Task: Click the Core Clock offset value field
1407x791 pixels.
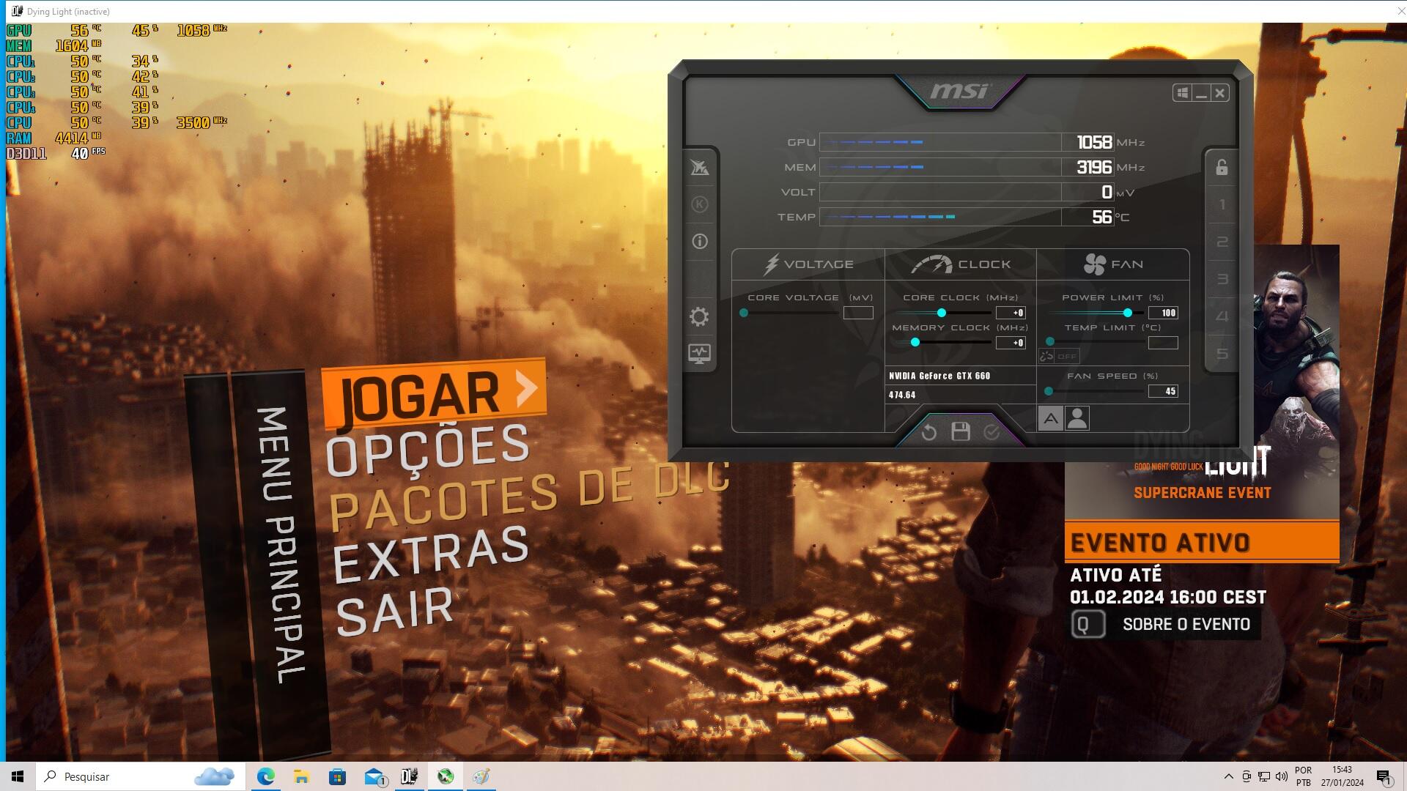Action: point(1011,313)
